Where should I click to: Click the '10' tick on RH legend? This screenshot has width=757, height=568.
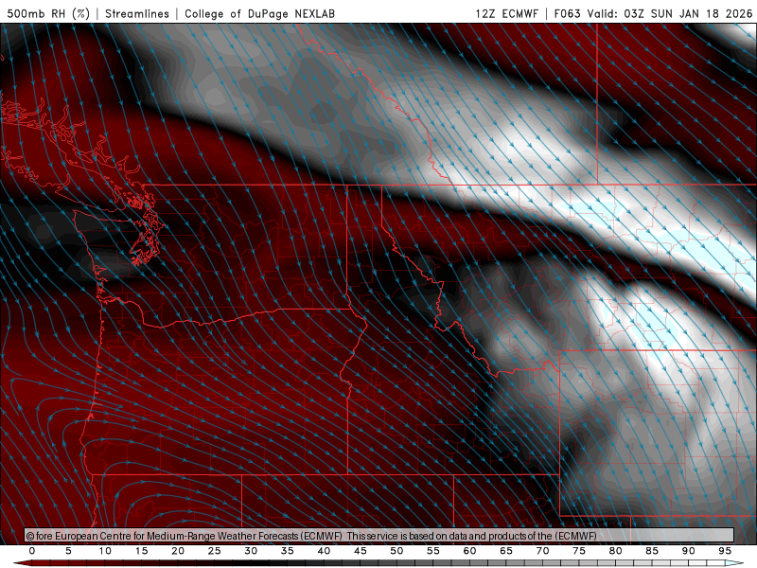pyautogui.click(x=105, y=551)
